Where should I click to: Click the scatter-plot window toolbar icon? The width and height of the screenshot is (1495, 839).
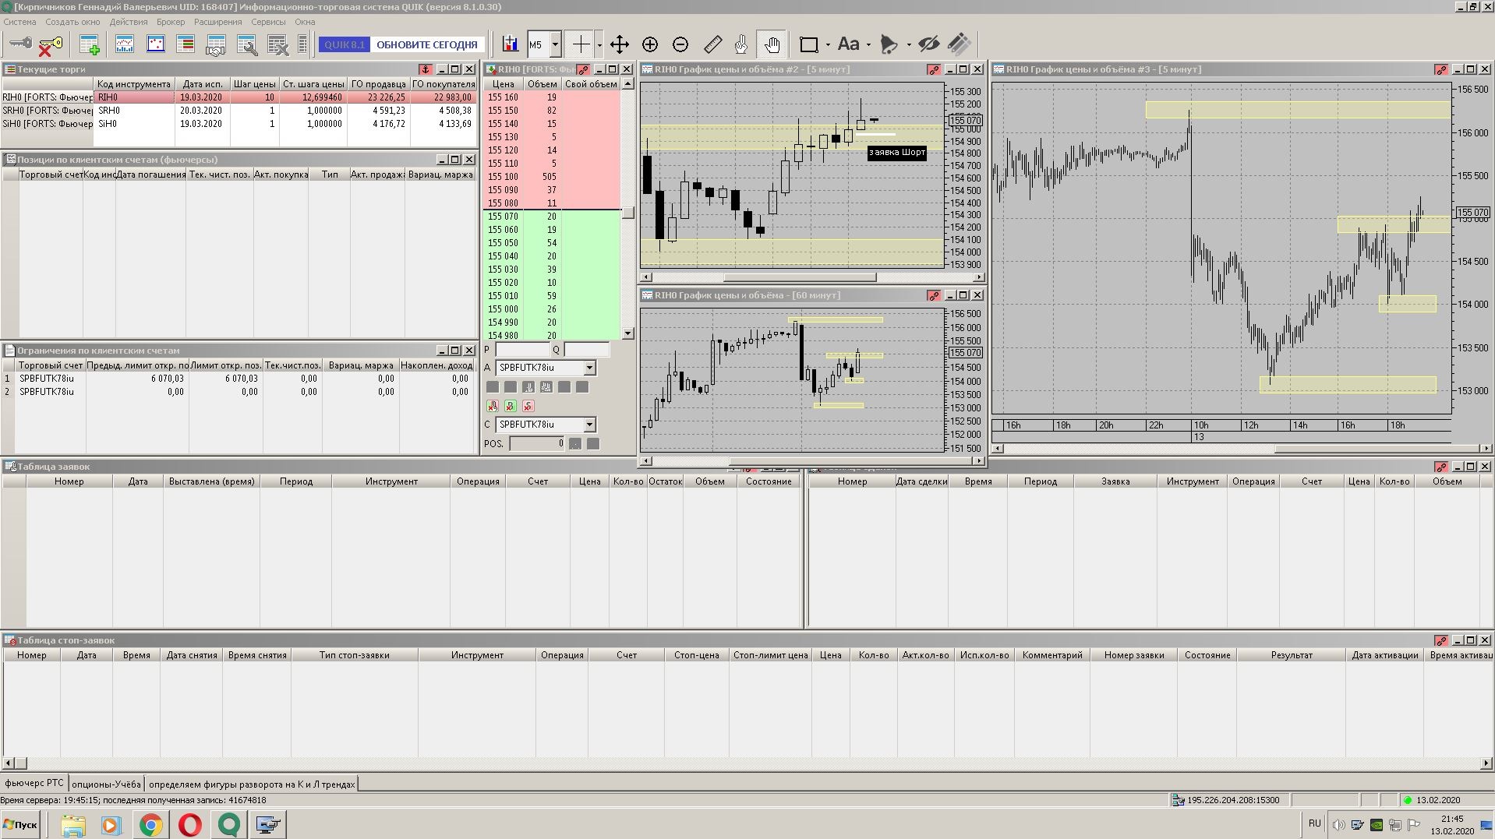pos(156,44)
